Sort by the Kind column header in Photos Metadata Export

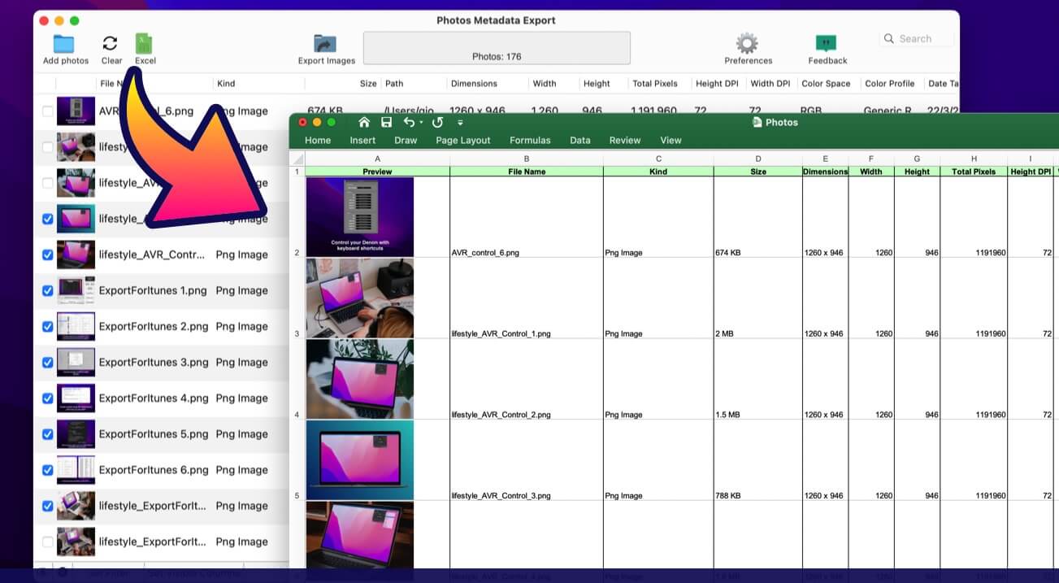pyautogui.click(x=226, y=84)
